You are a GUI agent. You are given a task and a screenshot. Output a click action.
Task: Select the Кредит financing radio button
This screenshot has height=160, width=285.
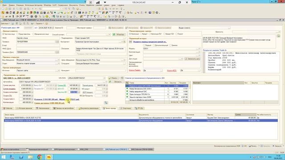point(141,34)
